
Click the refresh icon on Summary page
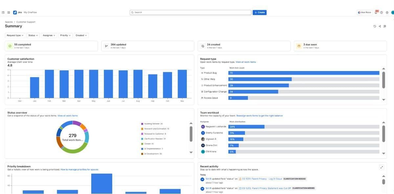coord(375,26)
